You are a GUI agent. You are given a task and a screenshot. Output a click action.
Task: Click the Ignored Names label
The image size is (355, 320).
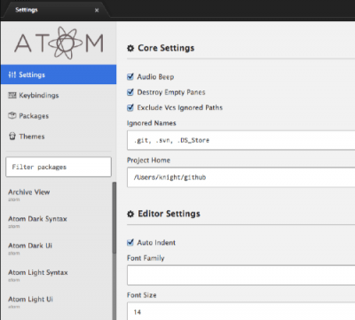(x=152, y=123)
